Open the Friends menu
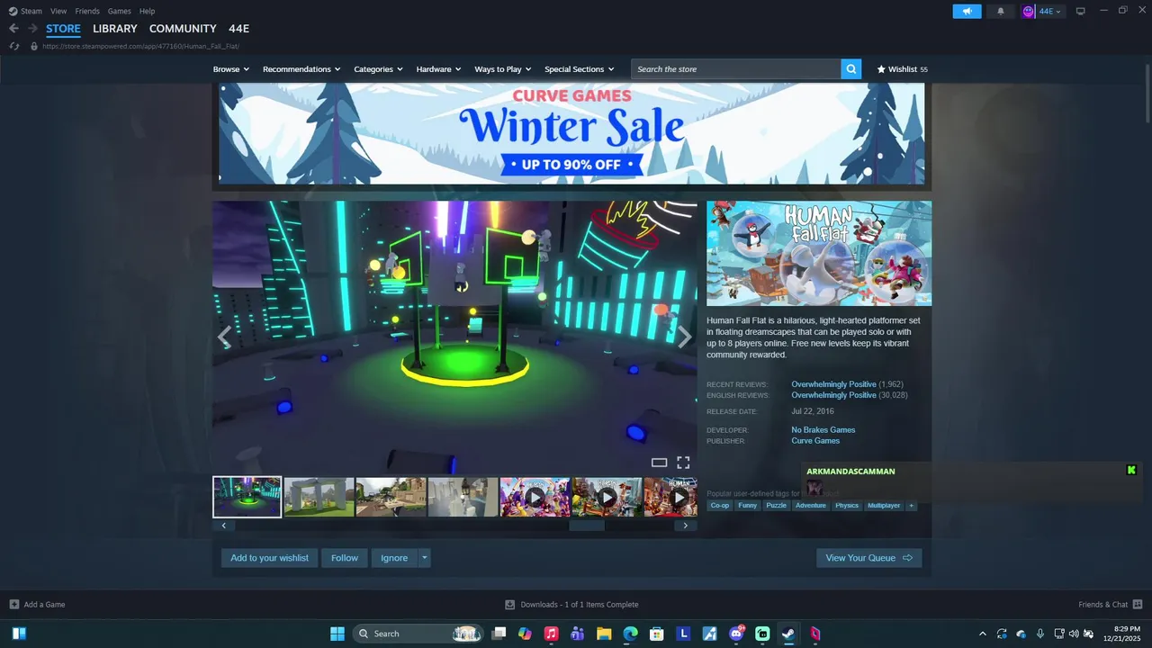Screen dimensions: 1152x648 click(87, 11)
